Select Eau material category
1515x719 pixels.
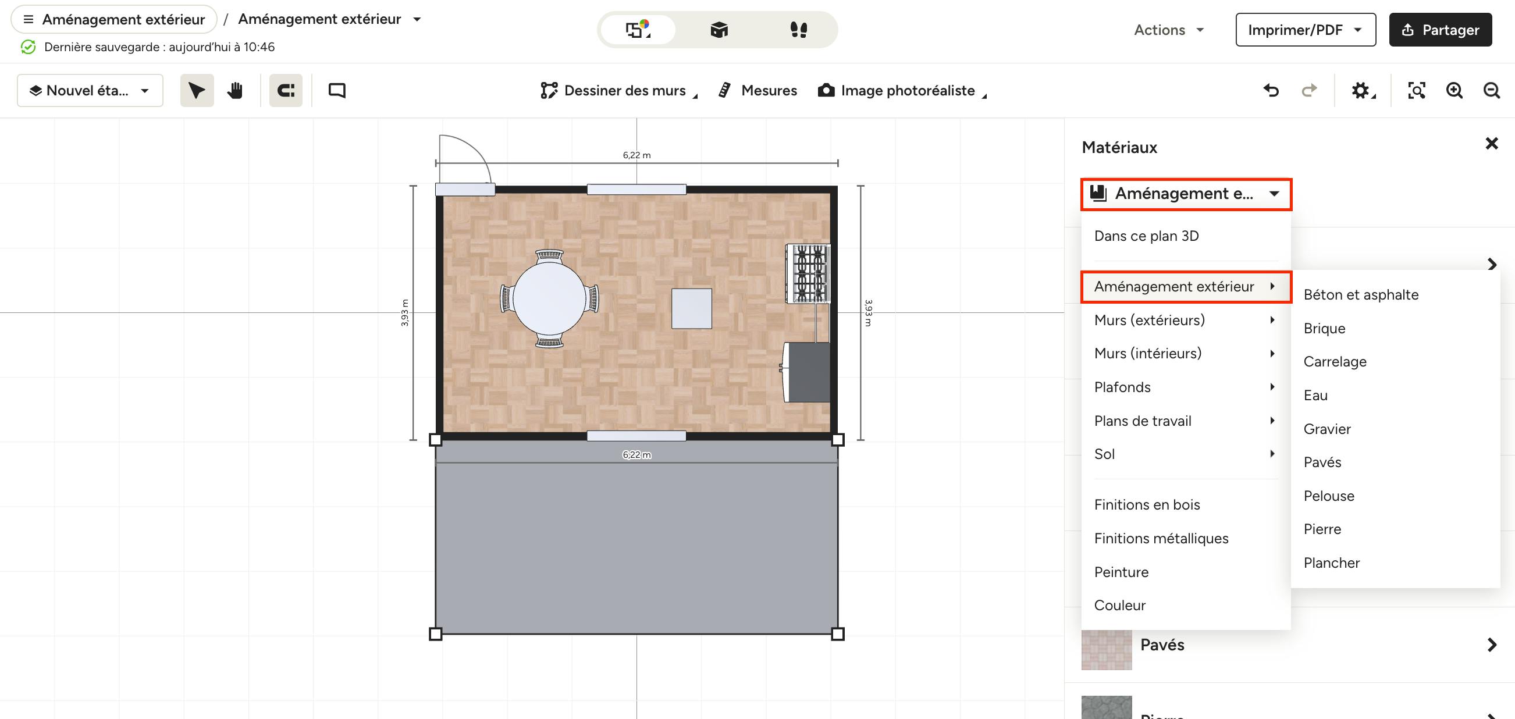click(x=1395, y=395)
